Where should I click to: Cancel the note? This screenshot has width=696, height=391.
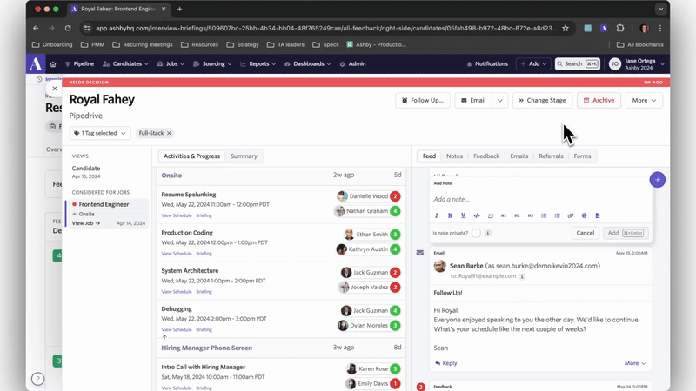point(585,233)
